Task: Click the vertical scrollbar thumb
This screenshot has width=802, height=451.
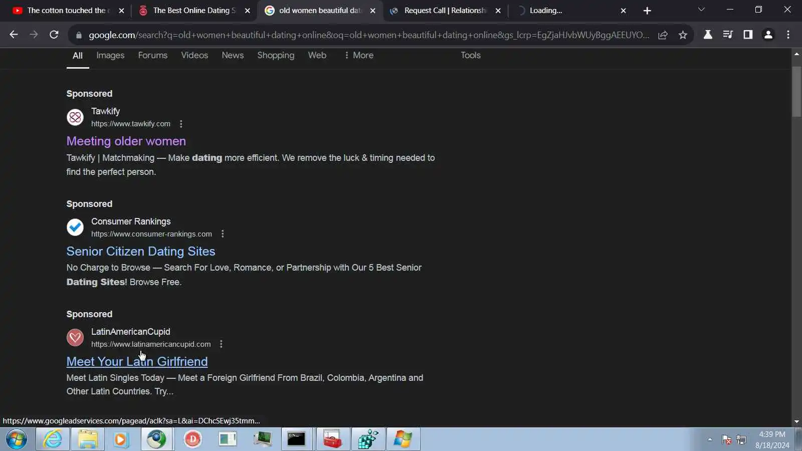Action: coord(796,91)
